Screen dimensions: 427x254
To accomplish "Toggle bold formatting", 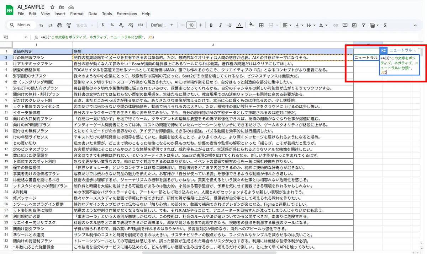I will (211, 25).
